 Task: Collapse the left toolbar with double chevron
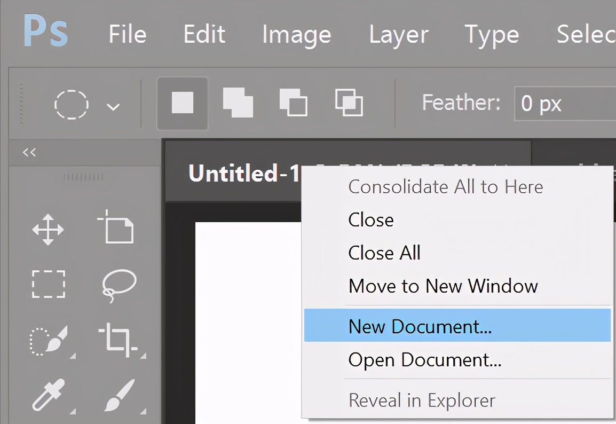click(x=28, y=153)
